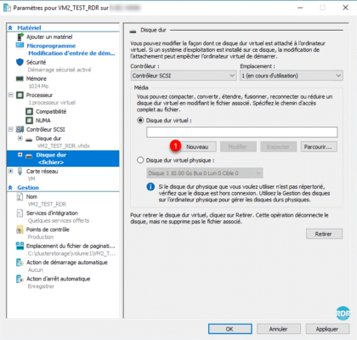Image resolution: width=357 pixels, height=340 pixels.
Task: Select the NUMA entry
Action: pos(43,121)
